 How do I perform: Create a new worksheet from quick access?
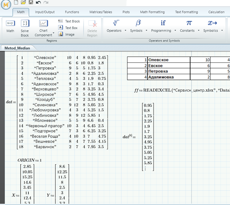pos(16,3)
